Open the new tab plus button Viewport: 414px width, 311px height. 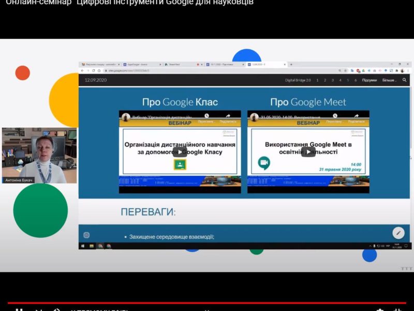click(291, 64)
